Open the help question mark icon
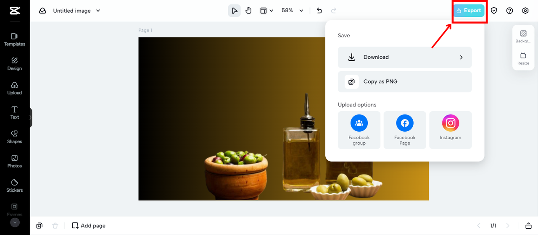 pyautogui.click(x=509, y=10)
